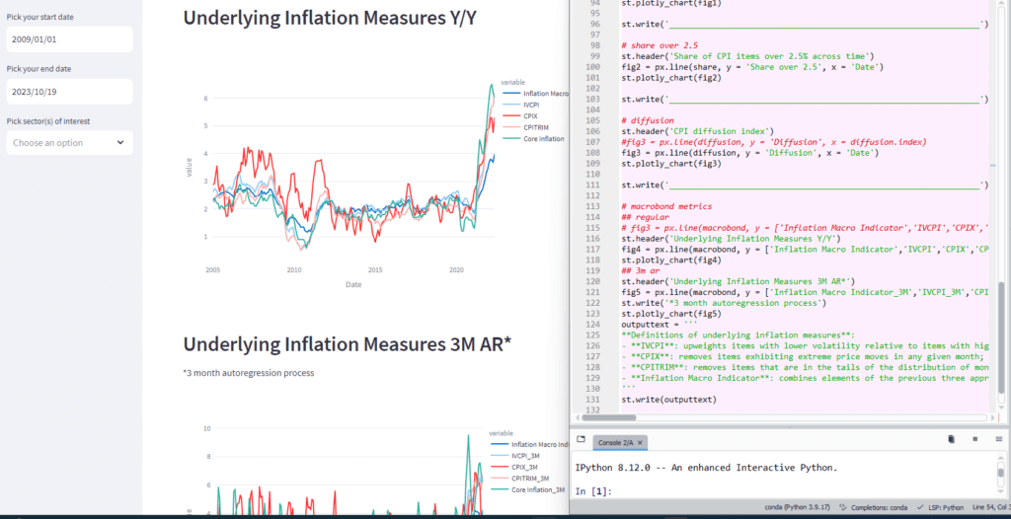The image size is (1011, 519).
Task: Click the '## 3m ar' comment in editor
Action: click(x=640, y=270)
